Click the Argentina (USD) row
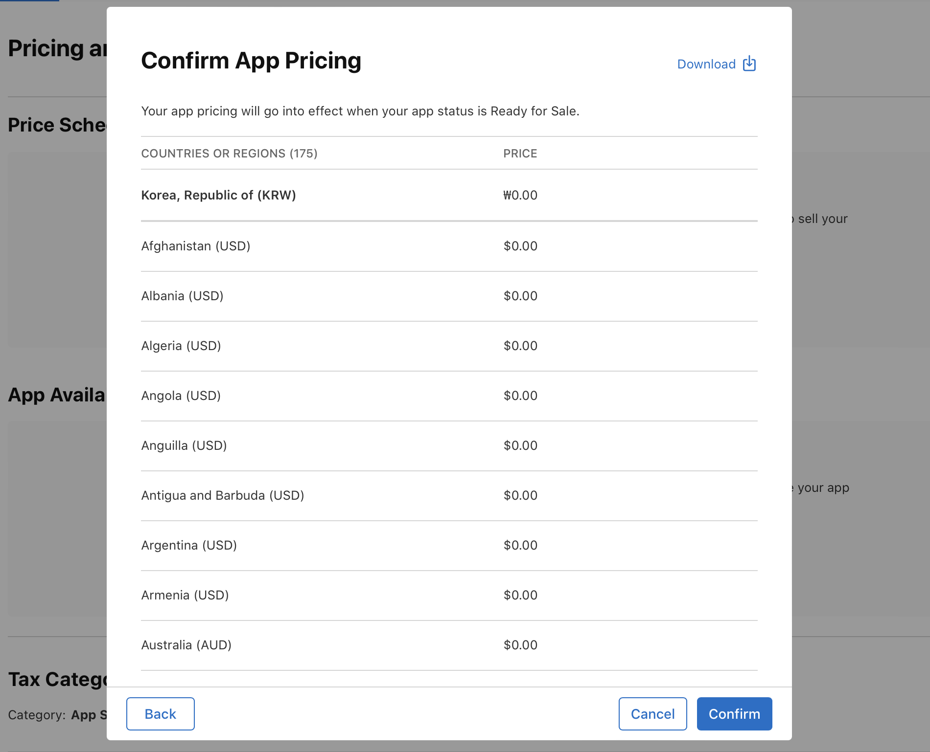Viewport: 930px width, 752px height. [x=189, y=545]
